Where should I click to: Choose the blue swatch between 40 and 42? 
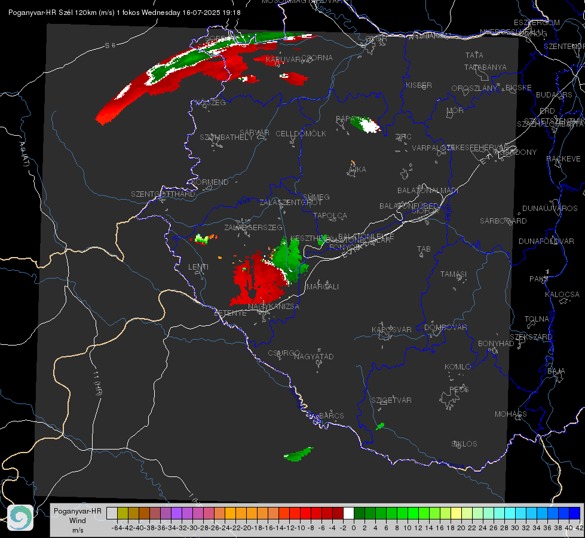(575, 513)
